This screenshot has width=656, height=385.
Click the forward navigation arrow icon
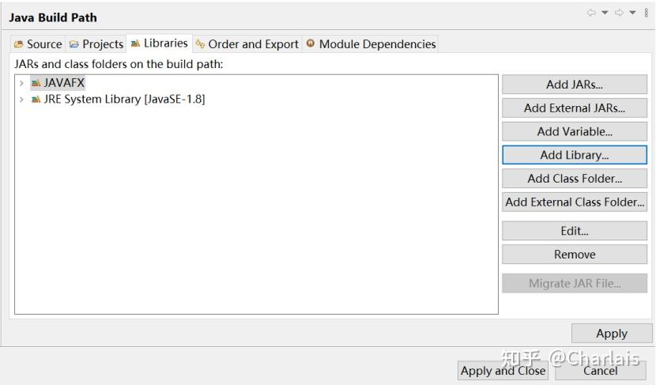tap(619, 13)
